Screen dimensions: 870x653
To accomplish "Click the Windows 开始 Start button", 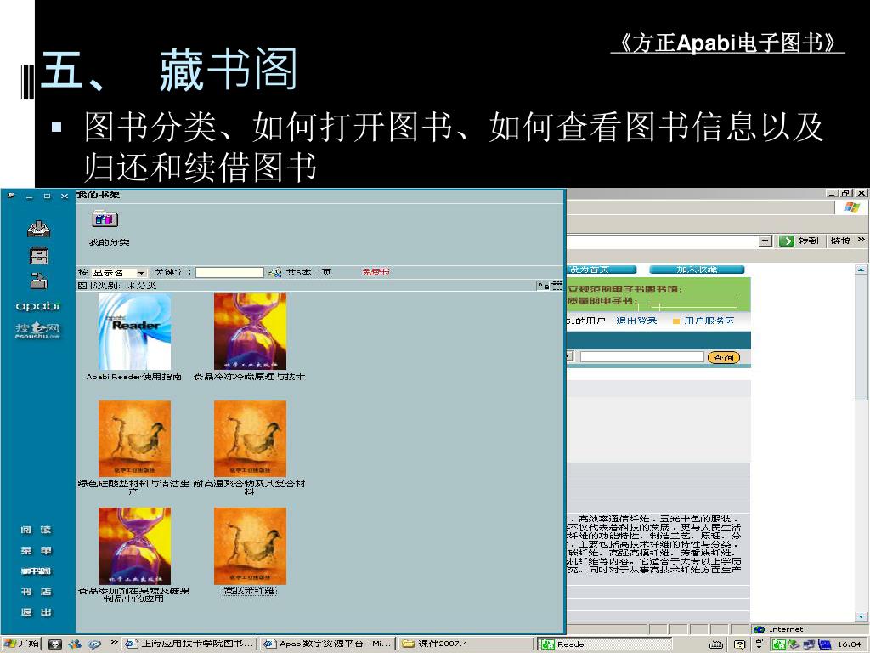I will (x=21, y=644).
